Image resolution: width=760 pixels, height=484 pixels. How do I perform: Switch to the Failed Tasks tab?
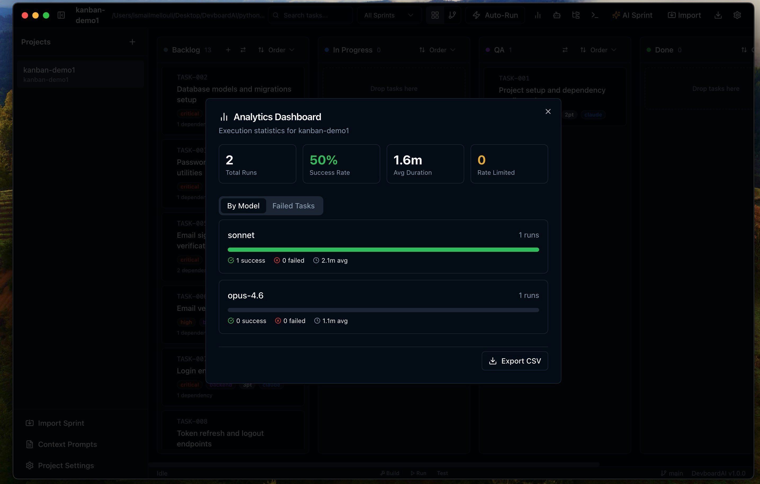coord(293,206)
